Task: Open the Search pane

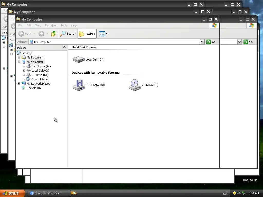Action: [x=68, y=34]
